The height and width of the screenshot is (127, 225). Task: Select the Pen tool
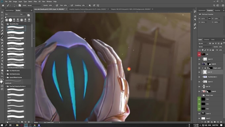click(2, 58)
